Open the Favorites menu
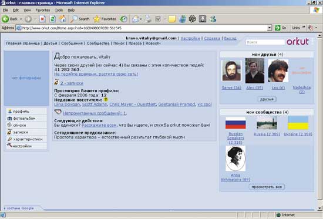Viewport: 323px width, 219px height. 43,10
